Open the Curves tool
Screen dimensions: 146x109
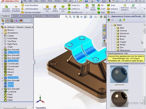[x=133, y=6]
